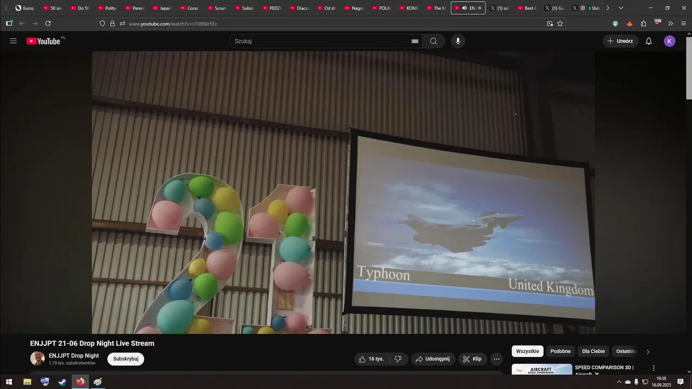Image resolution: width=692 pixels, height=389 pixels.
Task: Select the Wszystkie filter chip
Action: [x=528, y=351]
